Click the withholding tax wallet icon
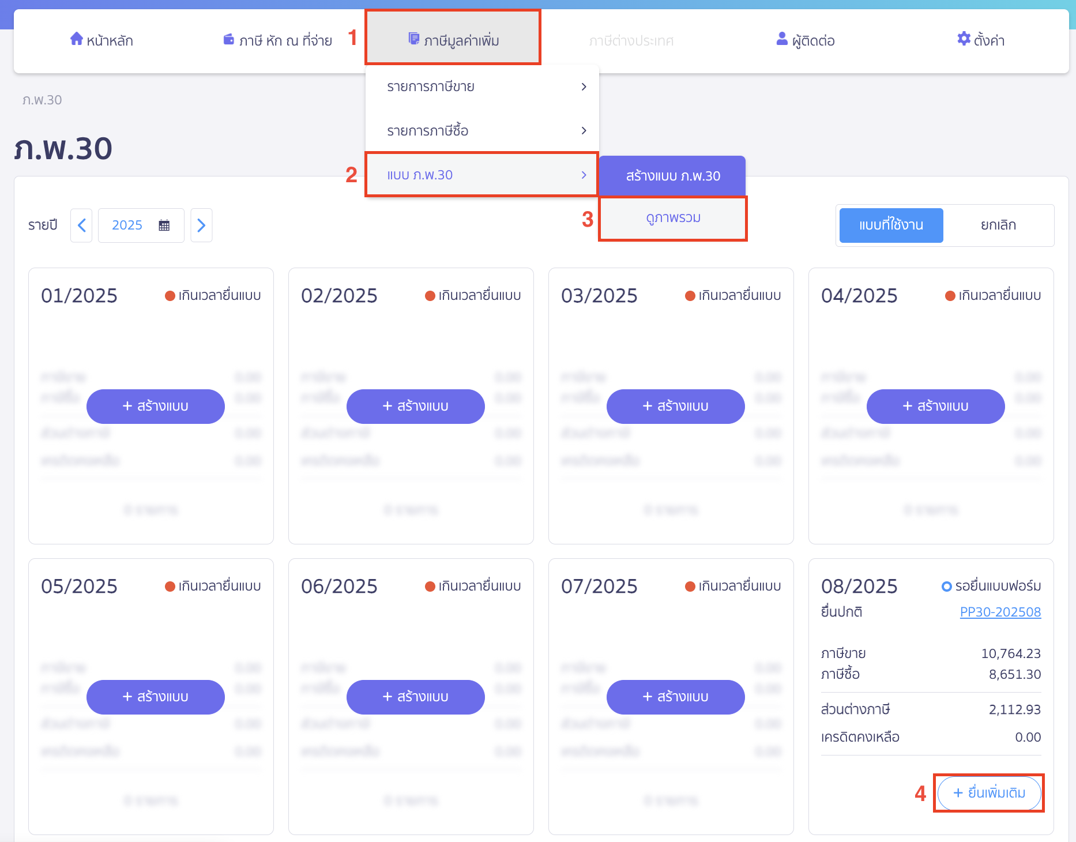 pyautogui.click(x=229, y=39)
